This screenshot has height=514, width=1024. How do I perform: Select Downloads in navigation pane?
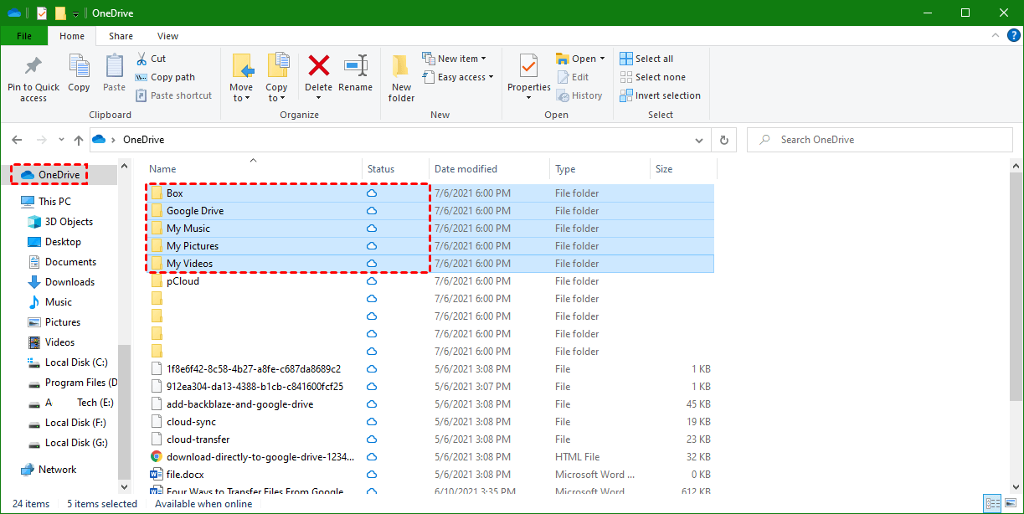(x=69, y=282)
